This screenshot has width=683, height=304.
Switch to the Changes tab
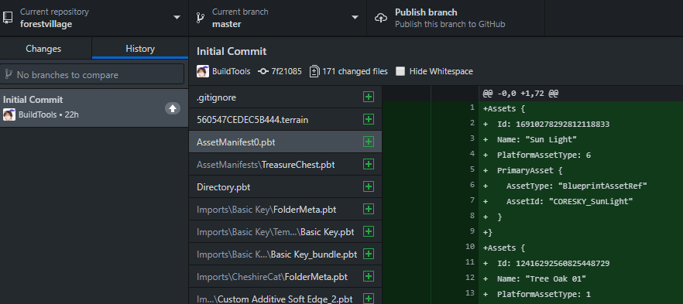[x=43, y=49]
